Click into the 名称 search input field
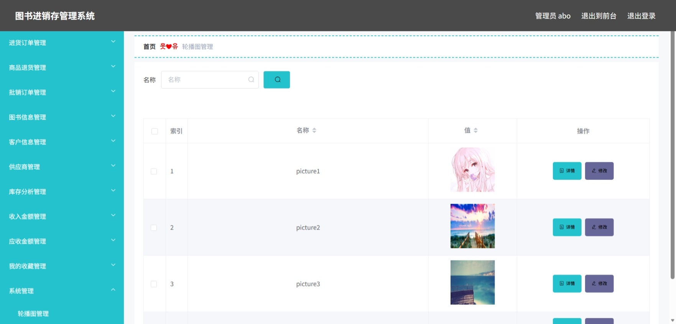This screenshot has height=324, width=676. click(210, 80)
